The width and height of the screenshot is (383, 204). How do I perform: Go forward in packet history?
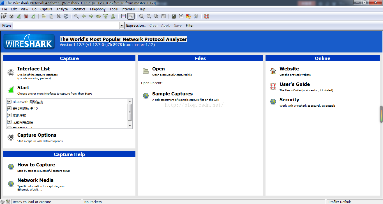pos(91,16)
